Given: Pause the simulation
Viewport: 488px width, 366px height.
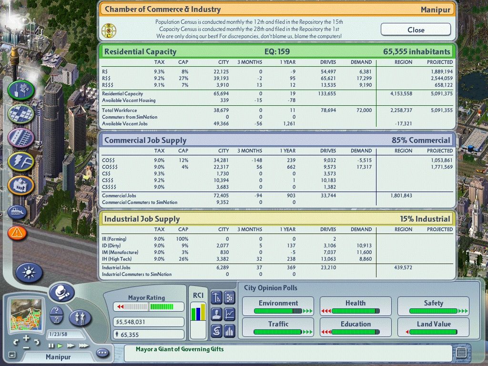Looking at the screenshot, I should pos(51,346).
